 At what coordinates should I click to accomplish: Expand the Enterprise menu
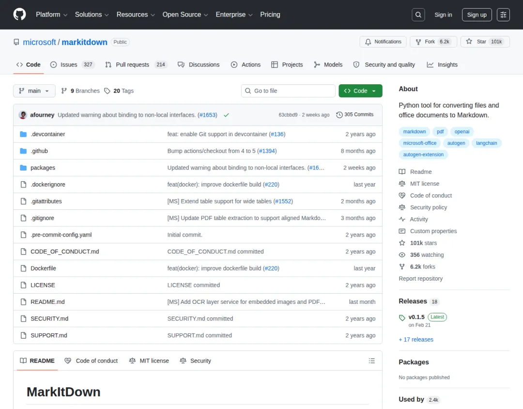(234, 15)
